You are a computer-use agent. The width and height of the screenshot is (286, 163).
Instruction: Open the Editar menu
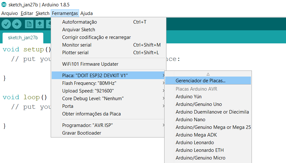click(27, 13)
